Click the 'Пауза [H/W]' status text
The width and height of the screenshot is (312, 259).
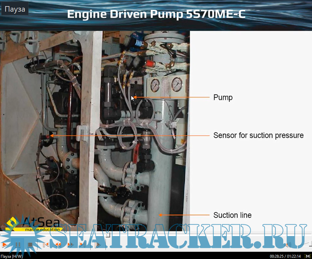[x=12, y=256]
